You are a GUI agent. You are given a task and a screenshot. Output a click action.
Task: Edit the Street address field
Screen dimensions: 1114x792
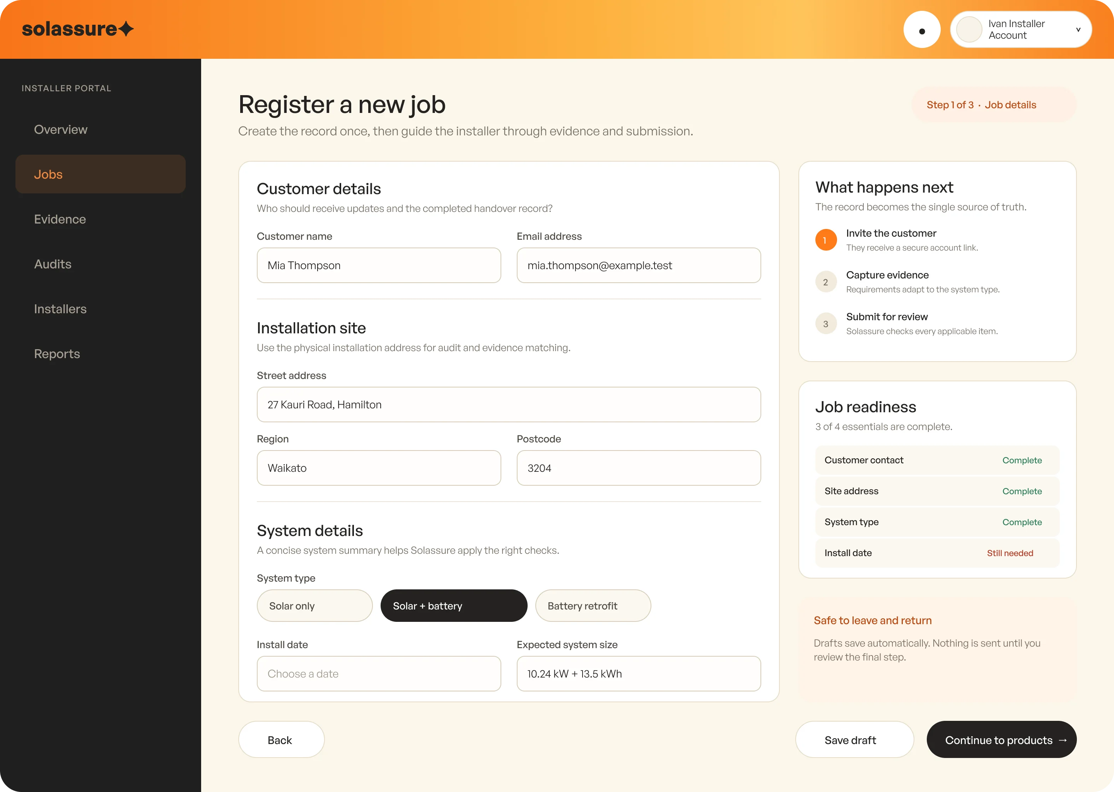[x=509, y=405]
